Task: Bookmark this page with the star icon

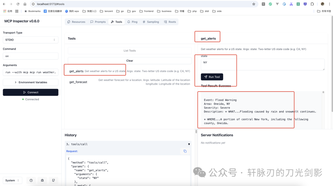Action: coord(254,4)
